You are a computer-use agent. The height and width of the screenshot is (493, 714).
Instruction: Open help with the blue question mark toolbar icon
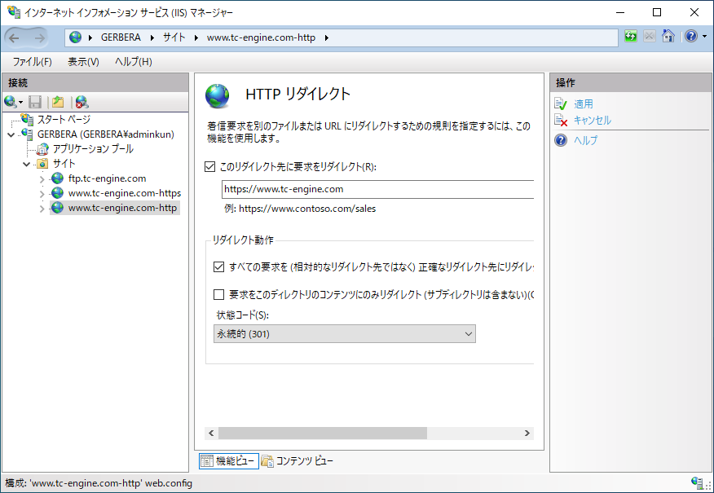[x=691, y=37]
